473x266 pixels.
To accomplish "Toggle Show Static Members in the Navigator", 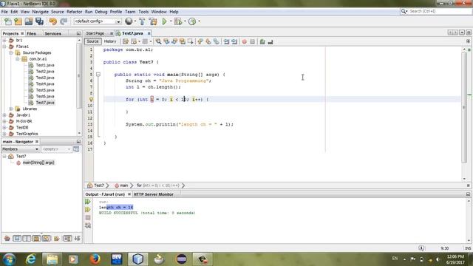I will (x=27, y=239).
